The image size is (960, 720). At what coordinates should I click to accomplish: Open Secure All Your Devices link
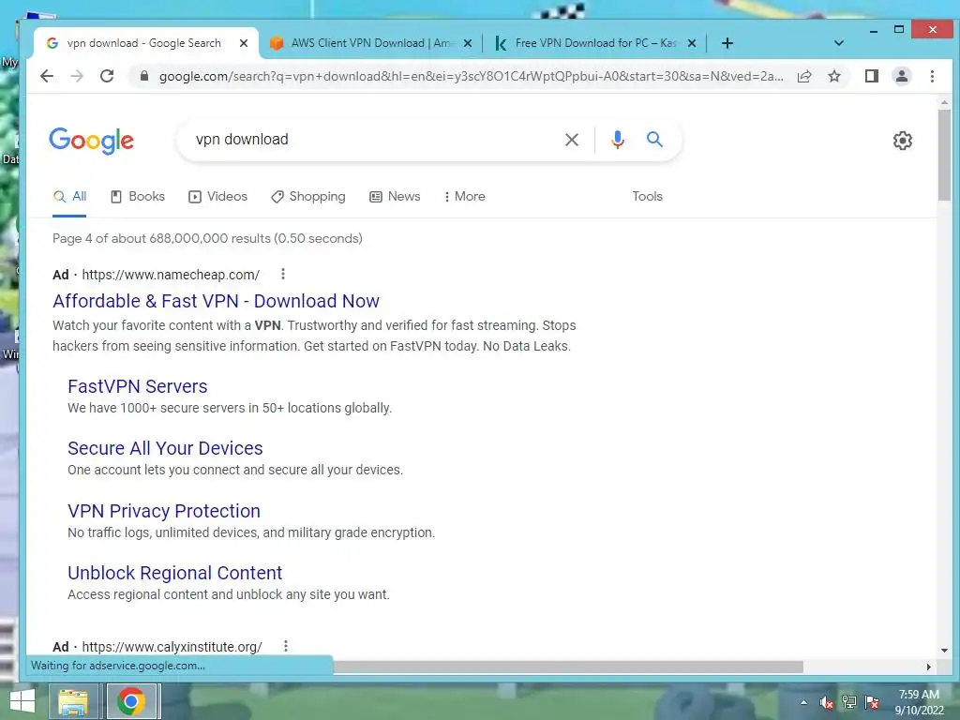pyautogui.click(x=165, y=448)
